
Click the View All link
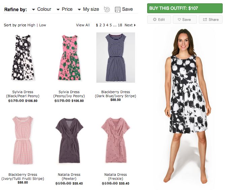(x=83, y=25)
